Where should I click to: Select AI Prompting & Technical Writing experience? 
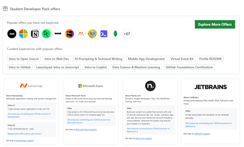[99, 59]
